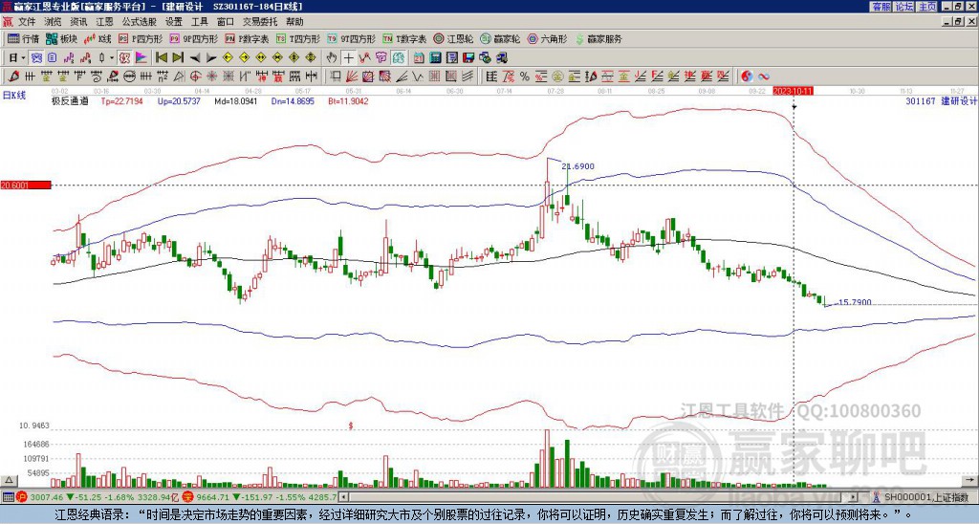Click the highlighted date 2023-10-11 marker
979x524 pixels.
point(793,91)
